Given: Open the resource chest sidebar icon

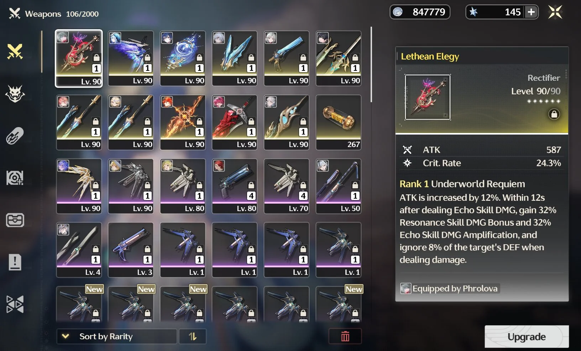Looking at the screenshot, I should 15,220.
